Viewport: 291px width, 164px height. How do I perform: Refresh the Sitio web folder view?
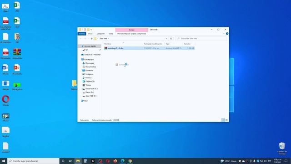[x=171, y=39]
